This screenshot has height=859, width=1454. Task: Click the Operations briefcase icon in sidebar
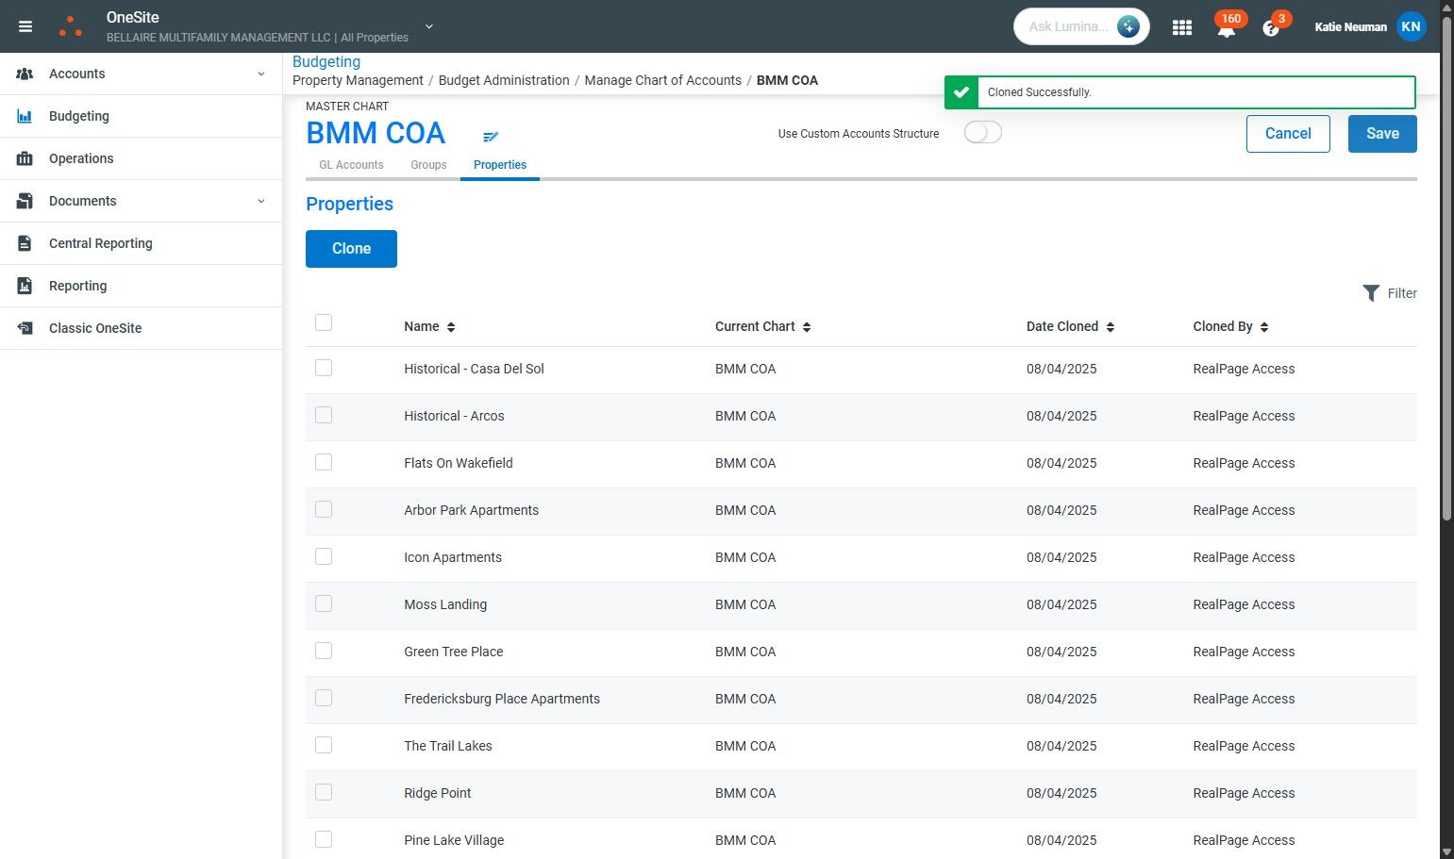coord(25,158)
